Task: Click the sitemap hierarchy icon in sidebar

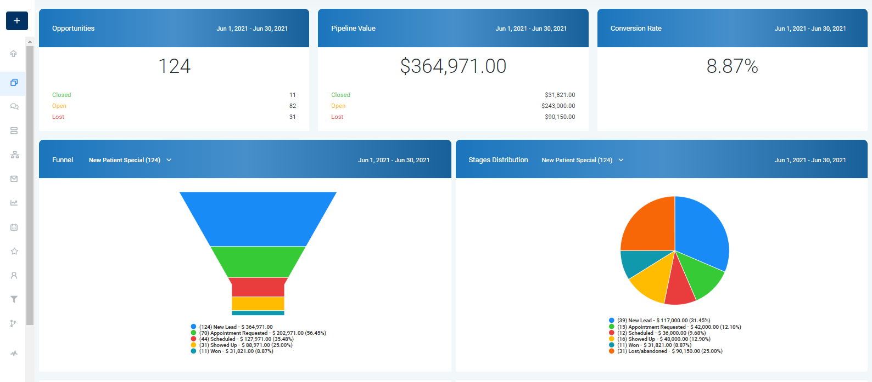Action: click(14, 155)
